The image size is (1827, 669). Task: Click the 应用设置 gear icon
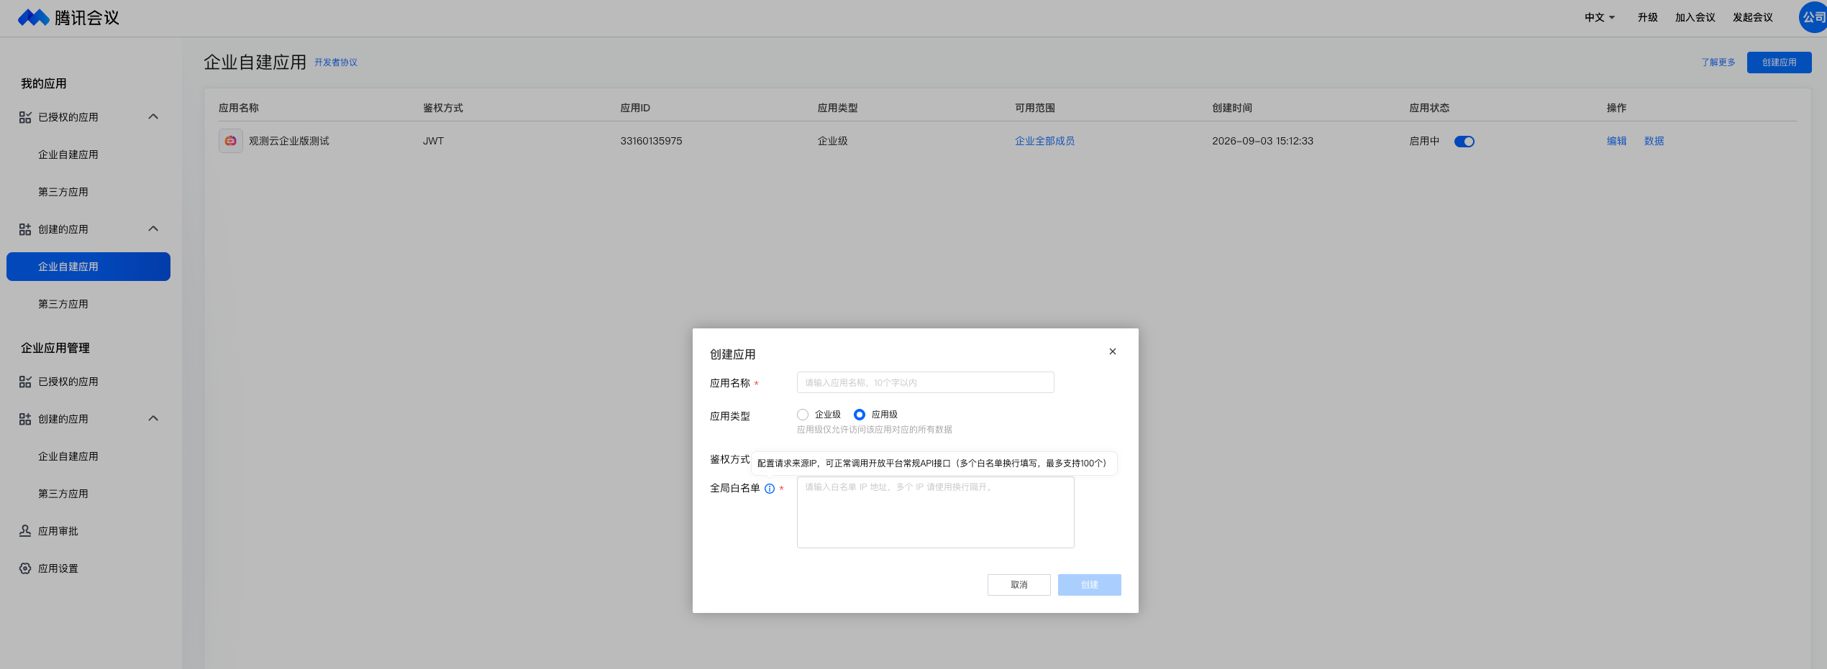pyautogui.click(x=25, y=568)
